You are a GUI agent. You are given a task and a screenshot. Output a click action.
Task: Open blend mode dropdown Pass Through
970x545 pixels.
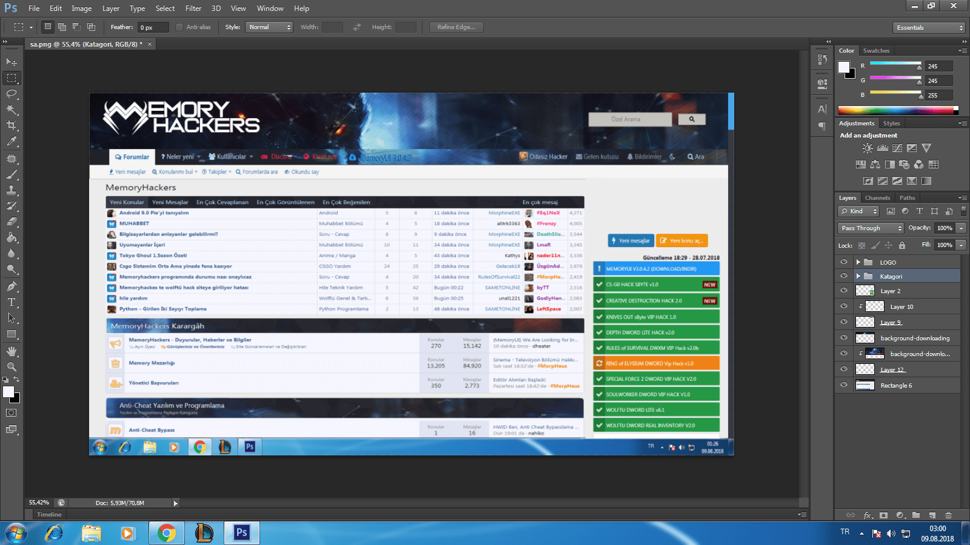(871, 228)
